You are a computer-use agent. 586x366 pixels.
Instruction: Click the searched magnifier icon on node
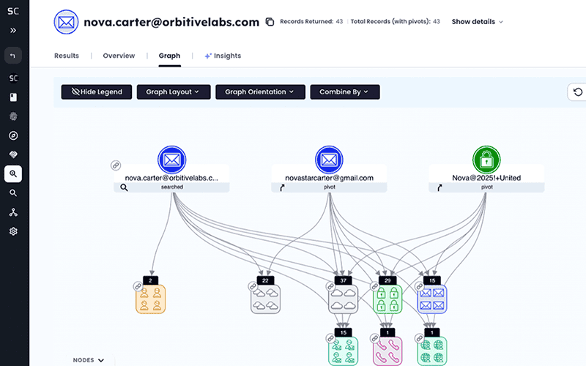(124, 187)
